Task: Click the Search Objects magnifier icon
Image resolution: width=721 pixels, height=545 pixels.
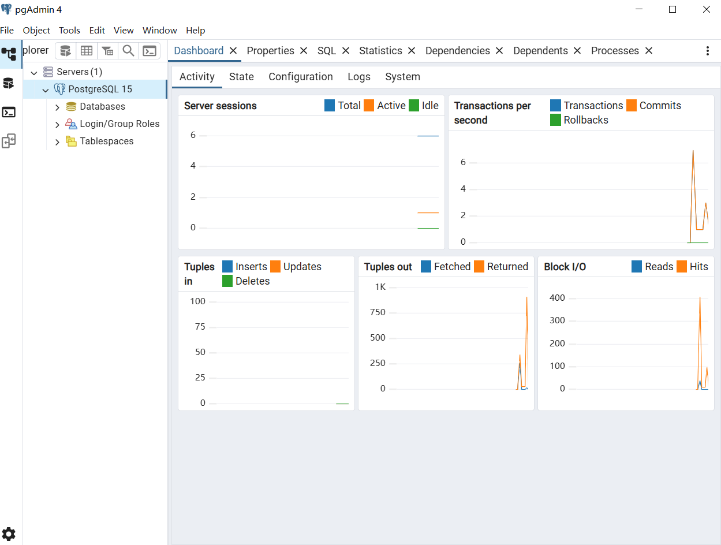Action: point(128,51)
